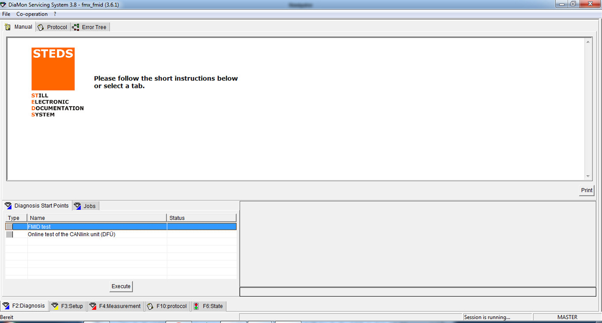This screenshot has height=323, width=602.
Task: Click the F3:Setup yellow diamond icon
Action: pos(55,306)
